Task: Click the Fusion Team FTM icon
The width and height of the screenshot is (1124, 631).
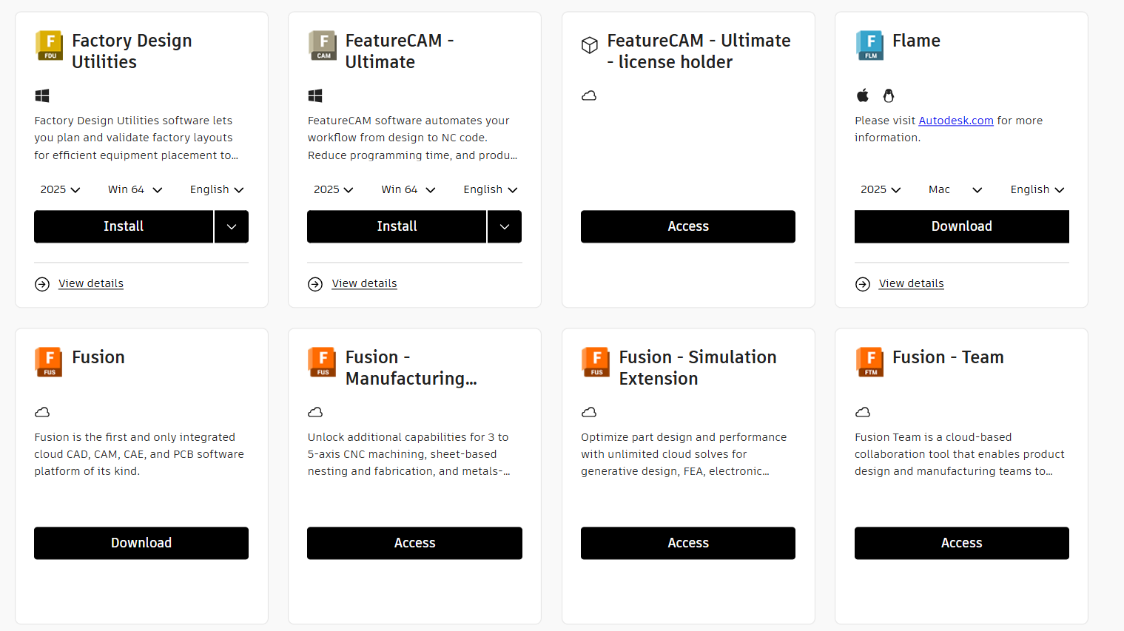Action: pos(869,362)
